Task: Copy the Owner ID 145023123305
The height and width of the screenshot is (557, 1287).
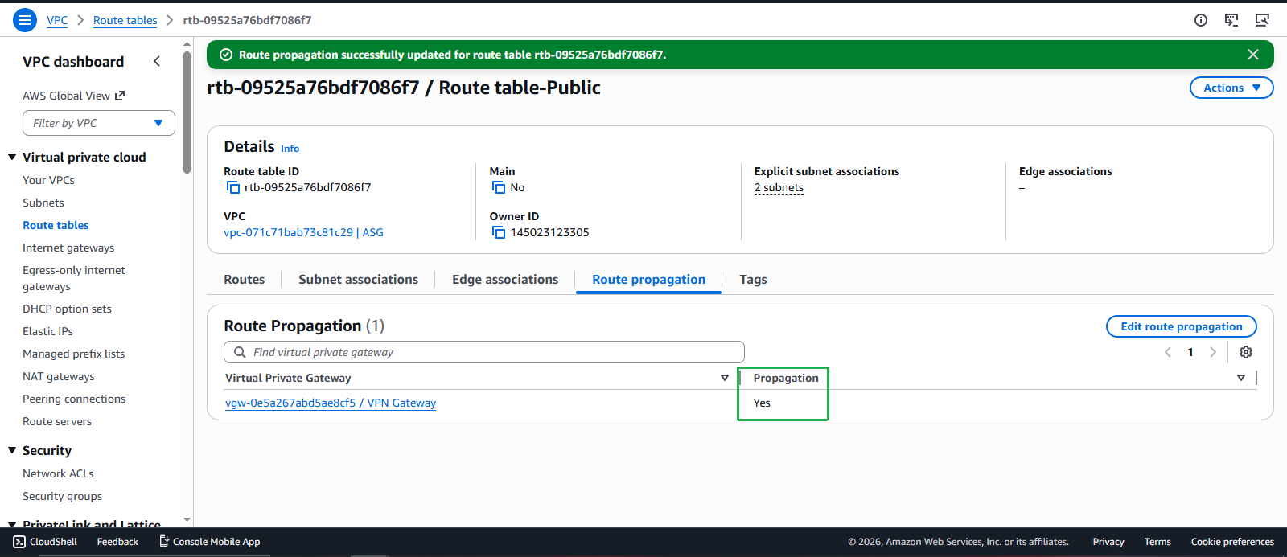Action: click(x=499, y=232)
